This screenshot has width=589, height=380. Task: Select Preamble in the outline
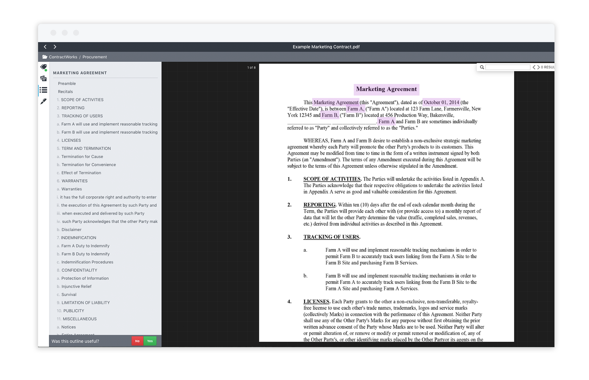pos(67,84)
